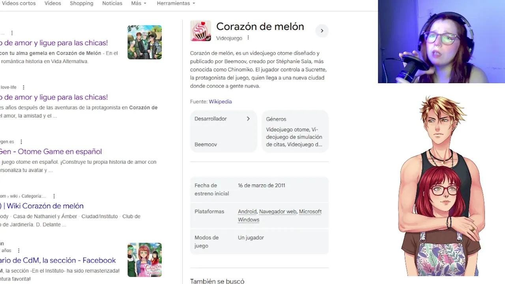The width and height of the screenshot is (505, 284).
Task: Open the Géneros info card
Action: [295, 131]
